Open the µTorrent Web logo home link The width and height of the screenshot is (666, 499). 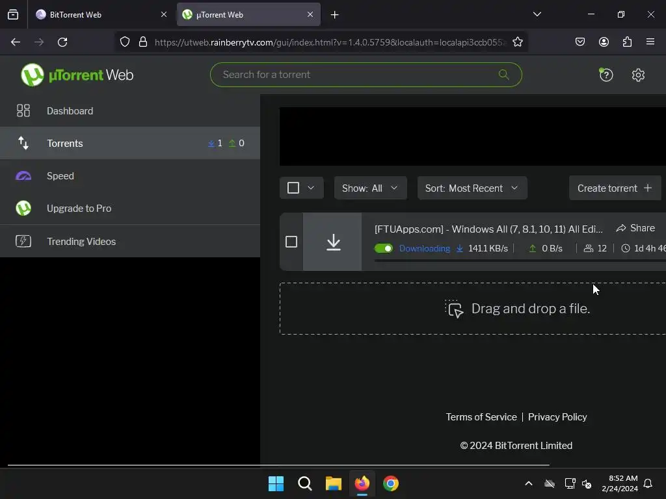[x=77, y=75]
